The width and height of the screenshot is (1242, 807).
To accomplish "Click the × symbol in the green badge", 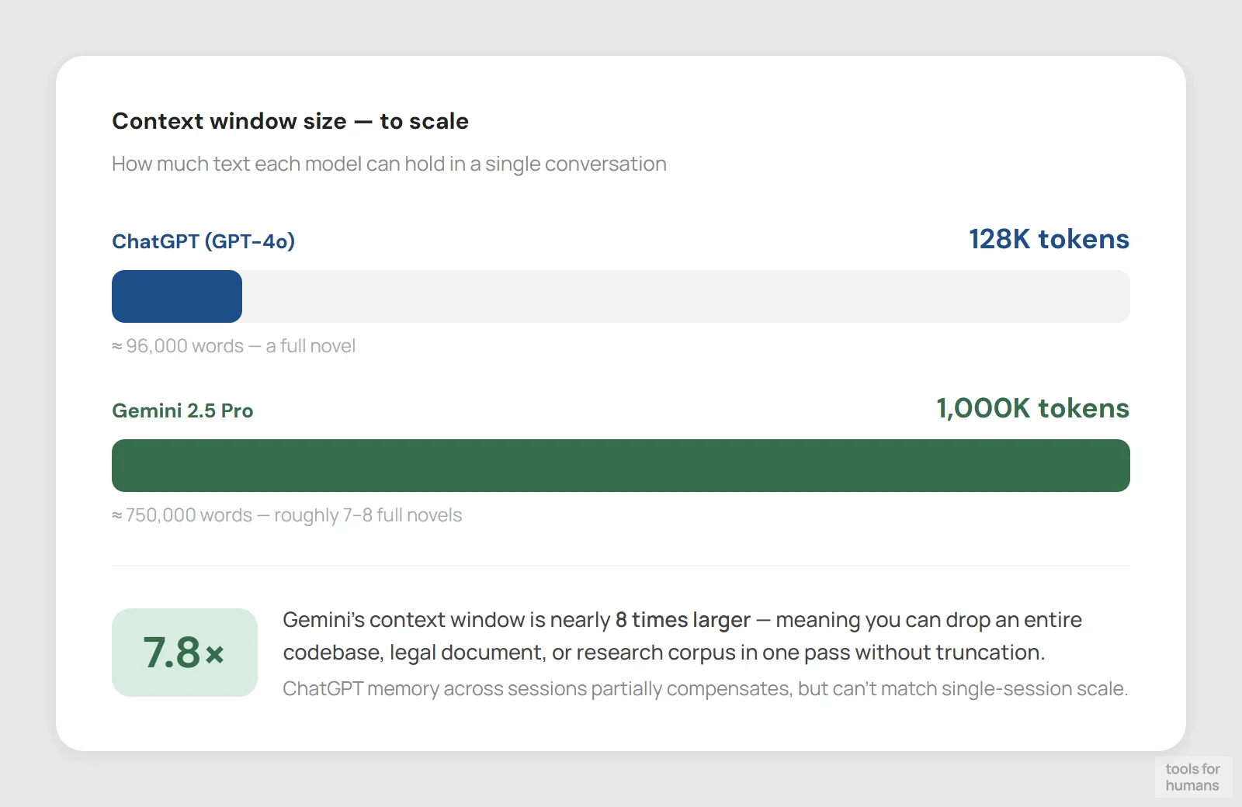I will pyautogui.click(x=215, y=655).
